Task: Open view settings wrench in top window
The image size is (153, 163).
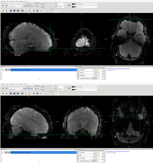Action: point(3,11)
